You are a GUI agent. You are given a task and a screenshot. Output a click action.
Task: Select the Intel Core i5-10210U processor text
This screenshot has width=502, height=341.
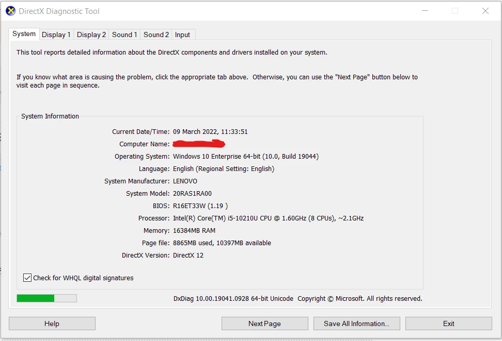pos(268,218)
